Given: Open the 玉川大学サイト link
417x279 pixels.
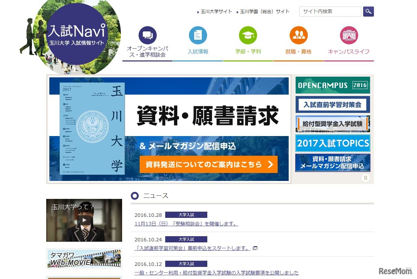Looking at the screenshot, I should (216, 11).
